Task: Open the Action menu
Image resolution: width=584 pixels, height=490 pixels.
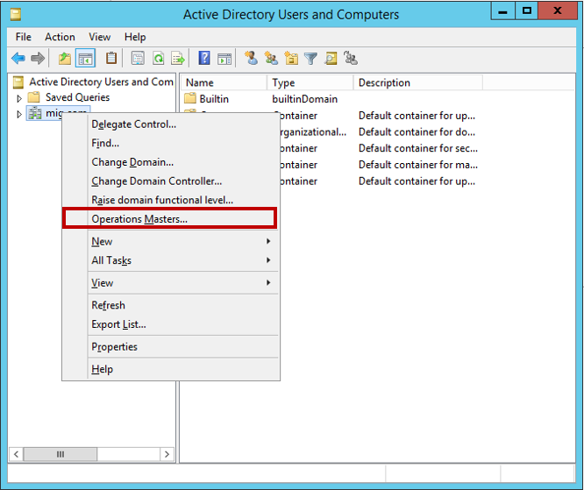Action: [60, 37]
